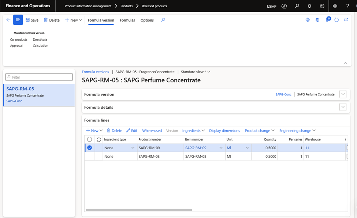Viewport: 357px width, 218px height.
Task: Click the Filter input field
Action: pyautogui.click(x=39, y=77)
